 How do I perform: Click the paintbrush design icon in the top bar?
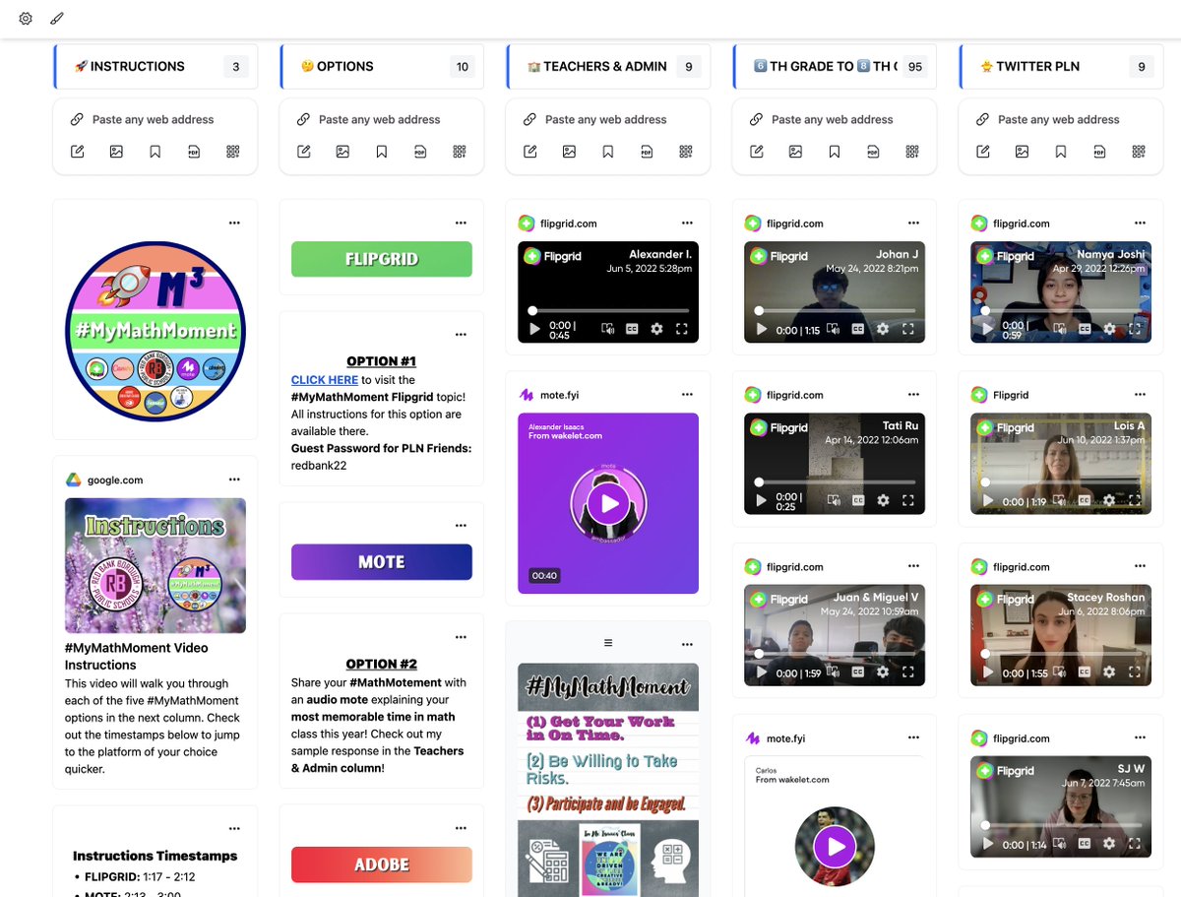[x=57, y=19]
